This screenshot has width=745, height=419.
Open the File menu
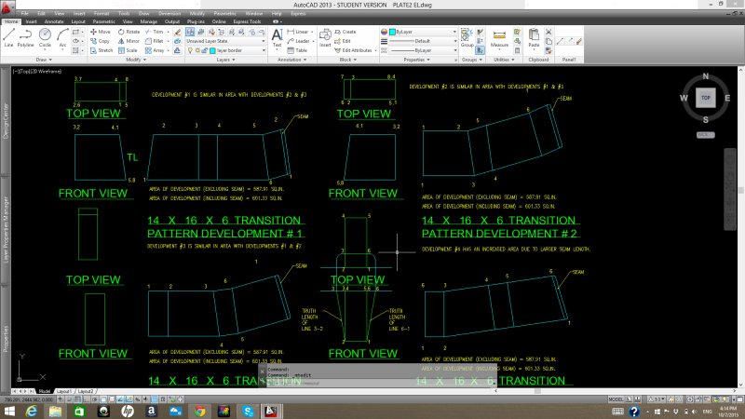pos(25,13)
